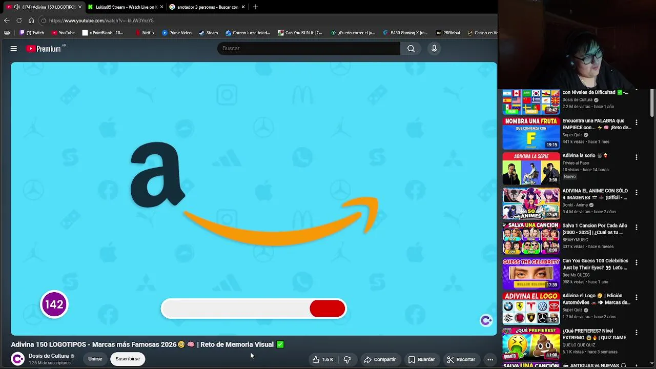
Task: Open 'Guess the celebrity' thumbnail 17:39
Action: point(531,274)
